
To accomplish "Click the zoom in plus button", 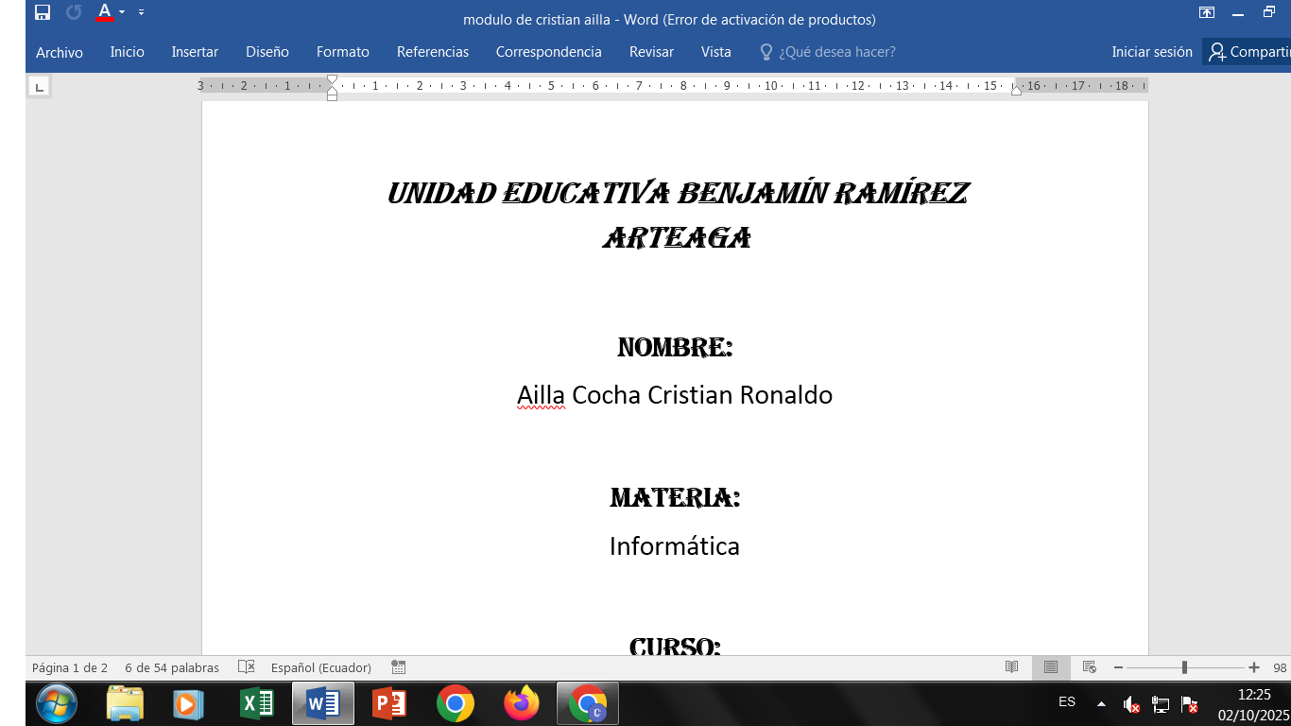I will click(1254, 667).
